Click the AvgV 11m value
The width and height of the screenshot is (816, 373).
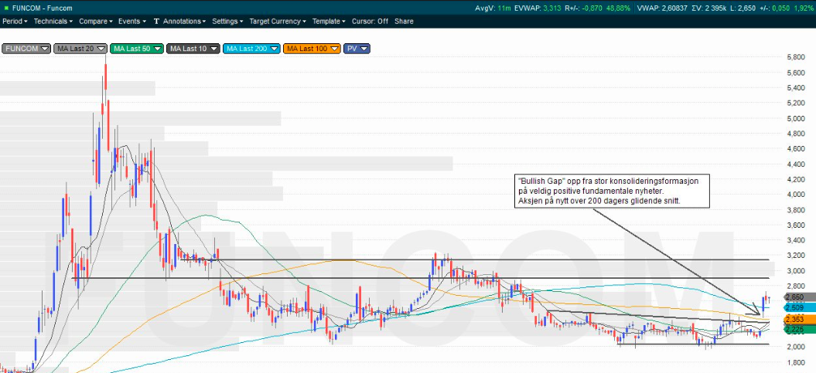click(492, 8)
